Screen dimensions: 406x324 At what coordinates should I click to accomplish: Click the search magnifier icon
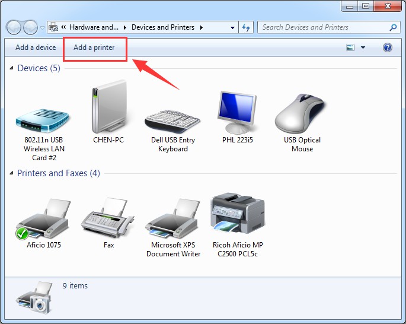pos(393,27)
